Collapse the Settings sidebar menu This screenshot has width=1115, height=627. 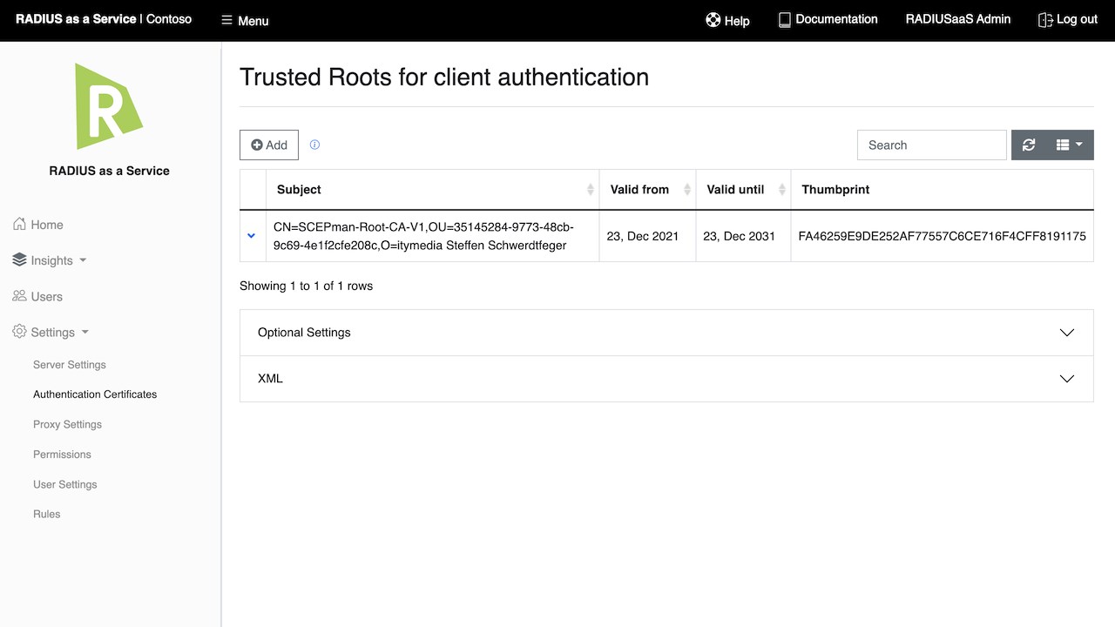pos(52,332)
